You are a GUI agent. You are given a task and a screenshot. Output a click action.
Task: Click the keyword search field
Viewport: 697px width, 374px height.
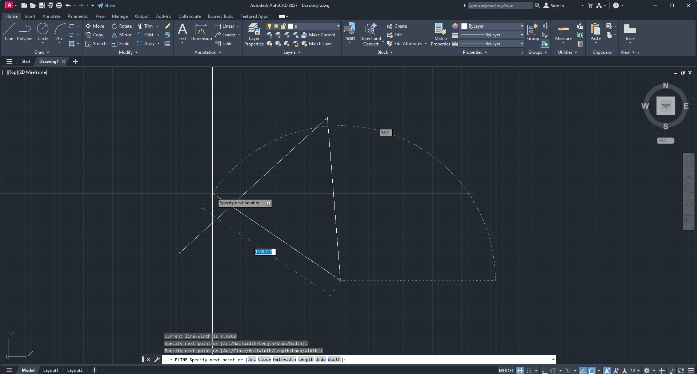click(x=500, y=5)
